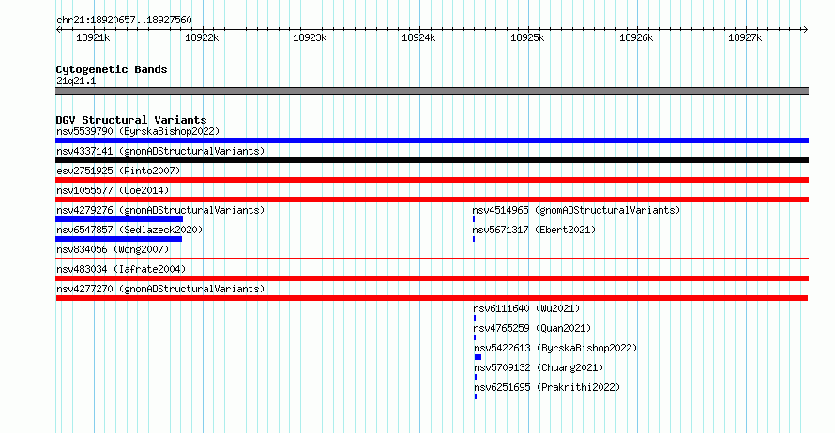This screenshot has width=835, height=433.
Task: Click the nsv5539790 (ByrskaBishop2022) variant label
Action: pos(138,131)
